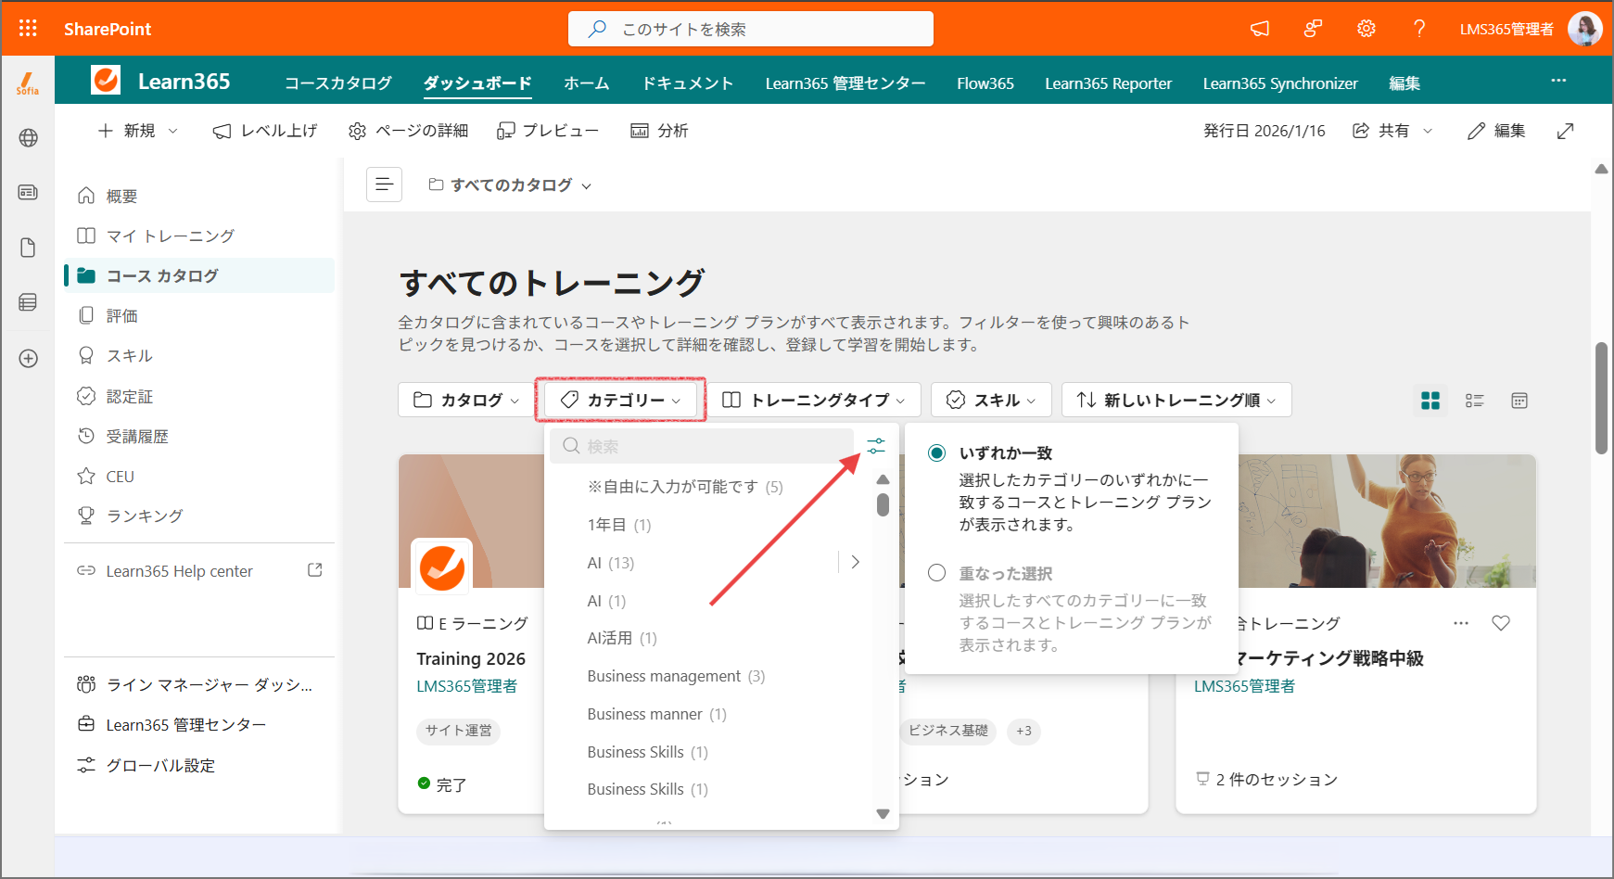
Task: Click the category 検索 search field
Action: pos(702,446)
